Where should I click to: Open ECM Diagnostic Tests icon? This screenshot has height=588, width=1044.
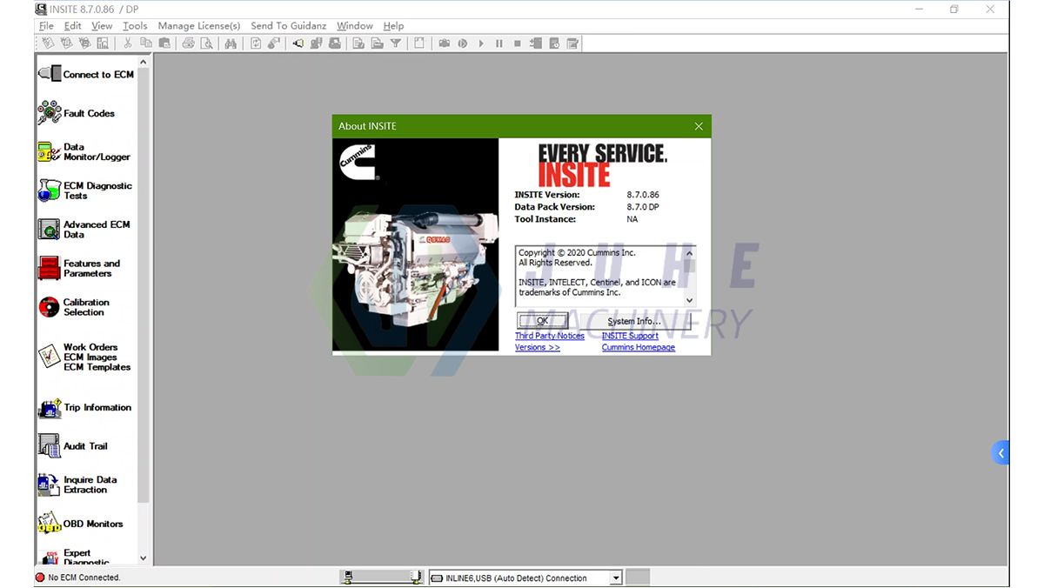50,190
